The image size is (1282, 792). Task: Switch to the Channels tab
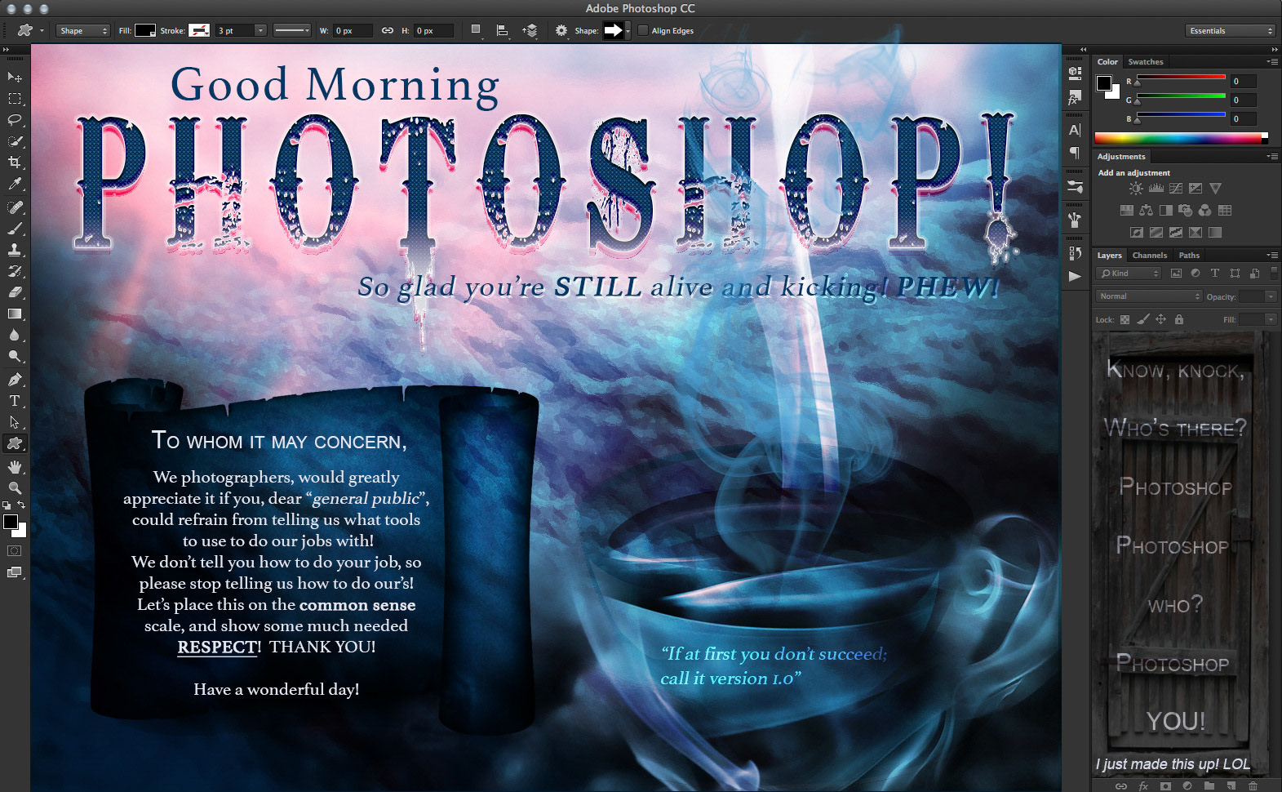(1149, 256)
